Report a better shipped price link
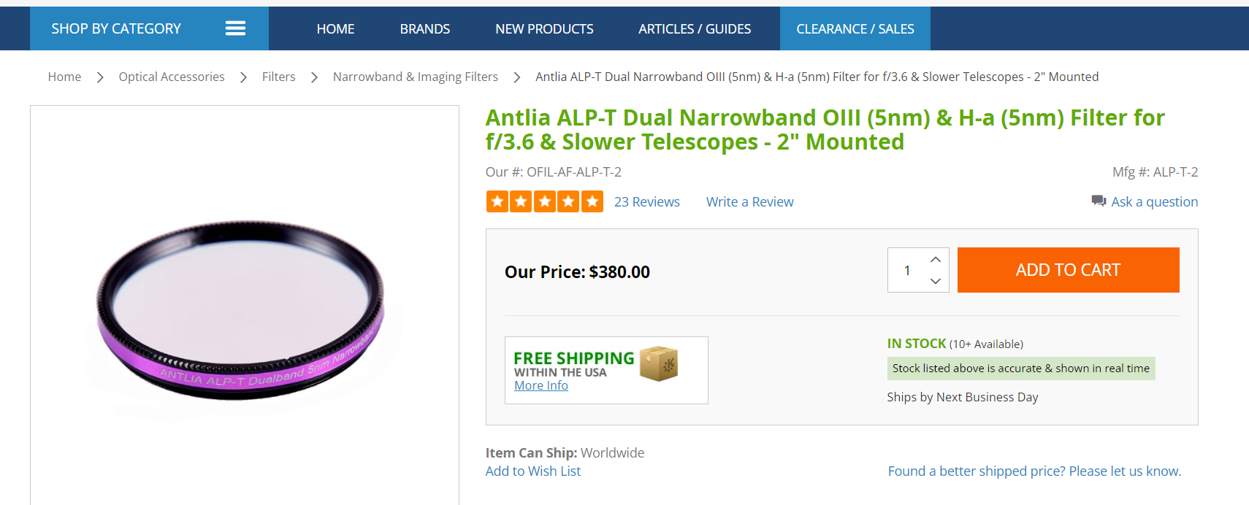This screenshot has width=1249, height=505. (1034, 471)
